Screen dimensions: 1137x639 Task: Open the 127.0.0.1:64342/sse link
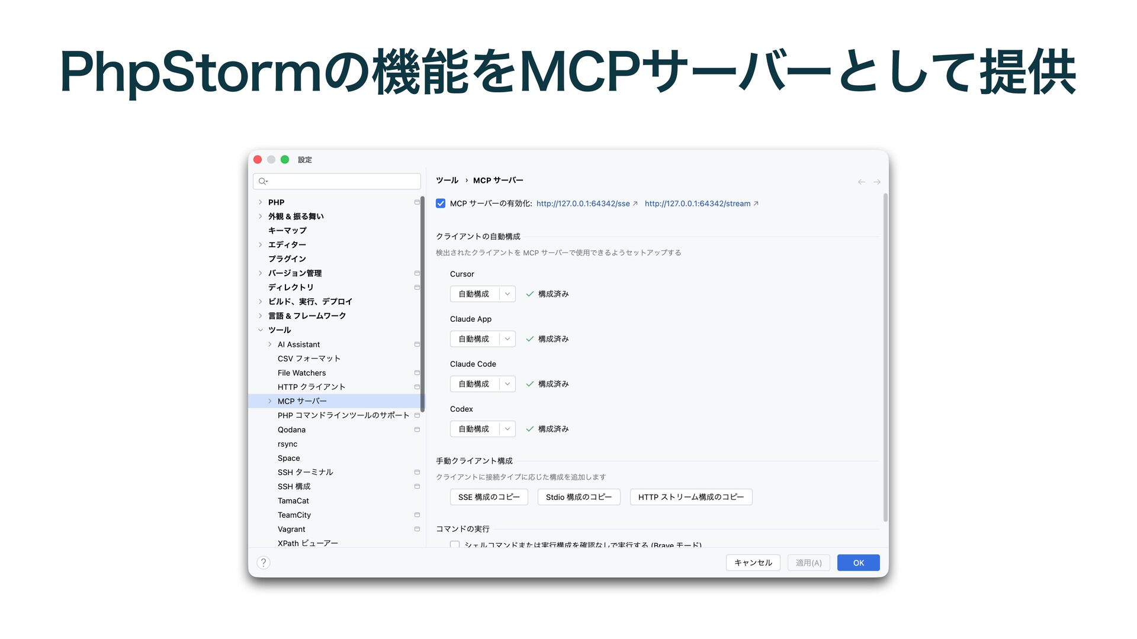point(583,204)
